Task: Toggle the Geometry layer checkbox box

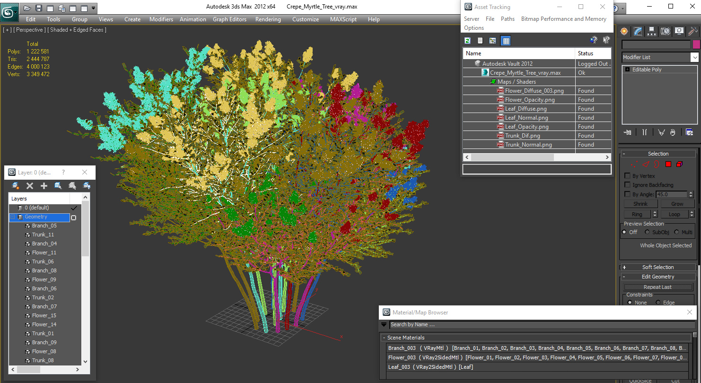Action: pos(73,218)
